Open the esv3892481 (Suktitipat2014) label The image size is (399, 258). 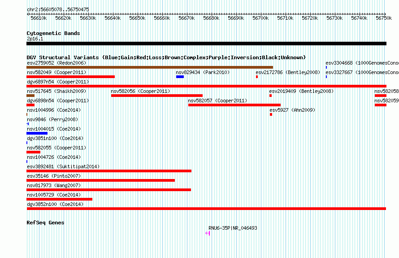(63, 166)
